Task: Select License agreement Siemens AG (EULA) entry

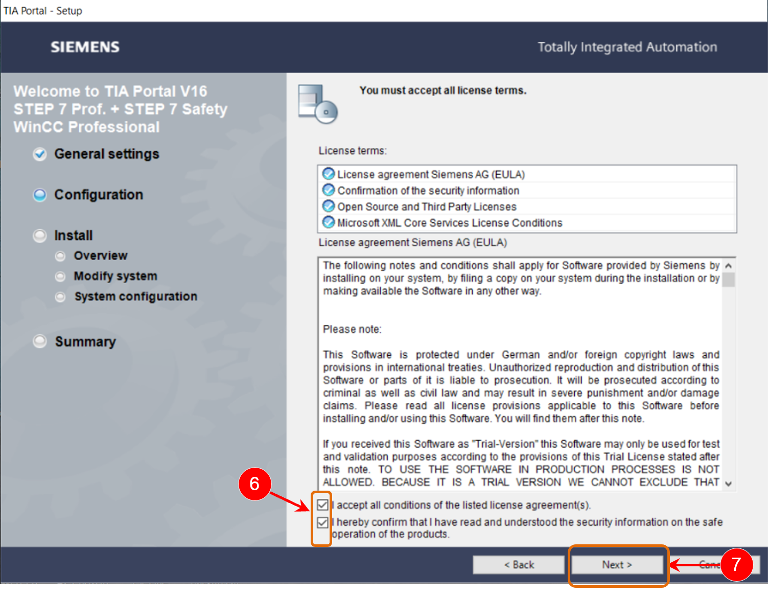Action: pos(527,174)
